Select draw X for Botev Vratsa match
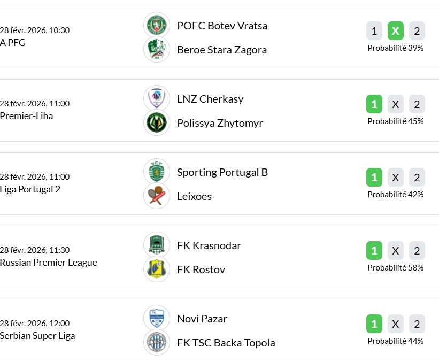The image size is (439, 362). click(396, 31)
